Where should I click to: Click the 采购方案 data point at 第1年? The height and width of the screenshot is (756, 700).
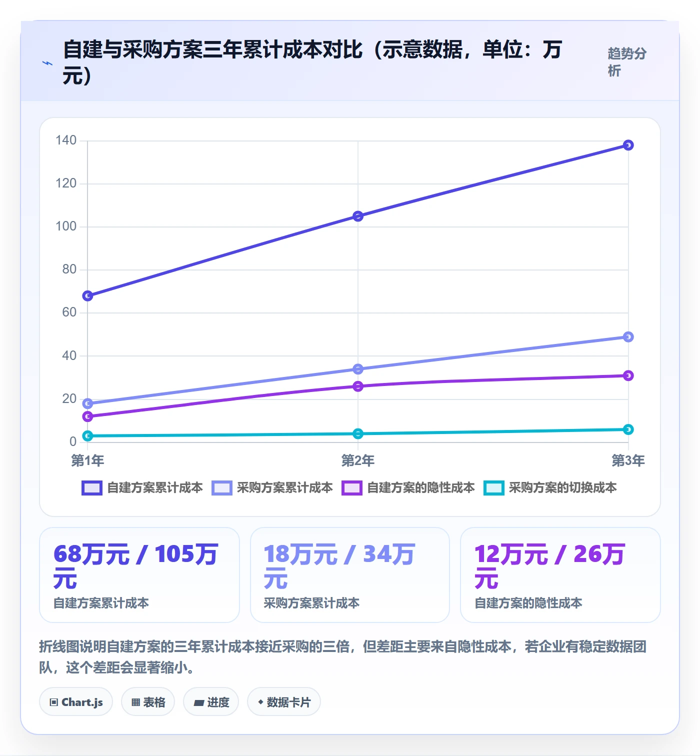pos(87,403)
